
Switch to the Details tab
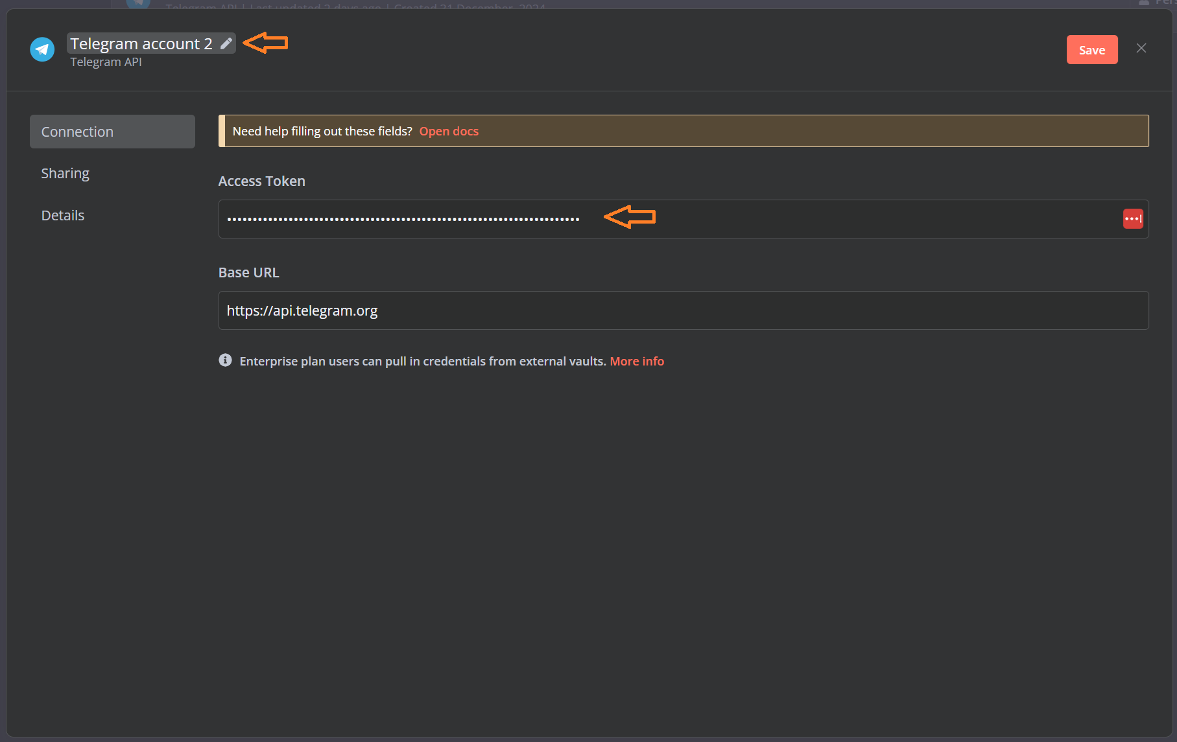click(63, 215)
